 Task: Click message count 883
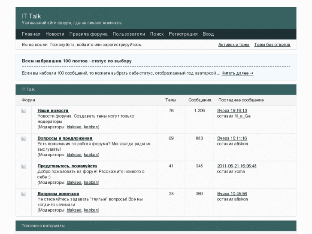tap(200, 138)
